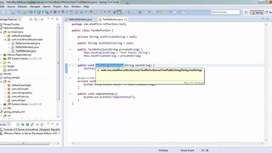Select the FitnessTracker project
The height and width of the screenshot is (153, 272).
click(11, 24)
